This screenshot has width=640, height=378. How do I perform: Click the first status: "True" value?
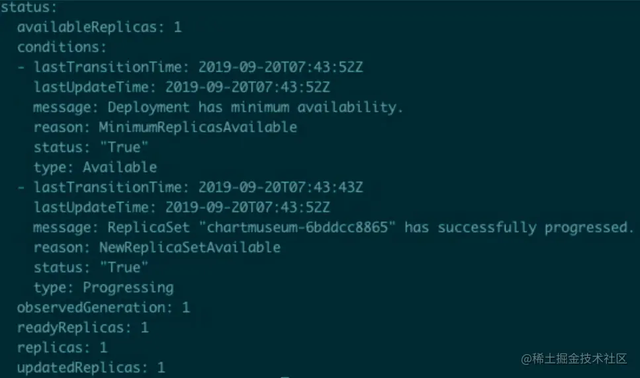124,147
